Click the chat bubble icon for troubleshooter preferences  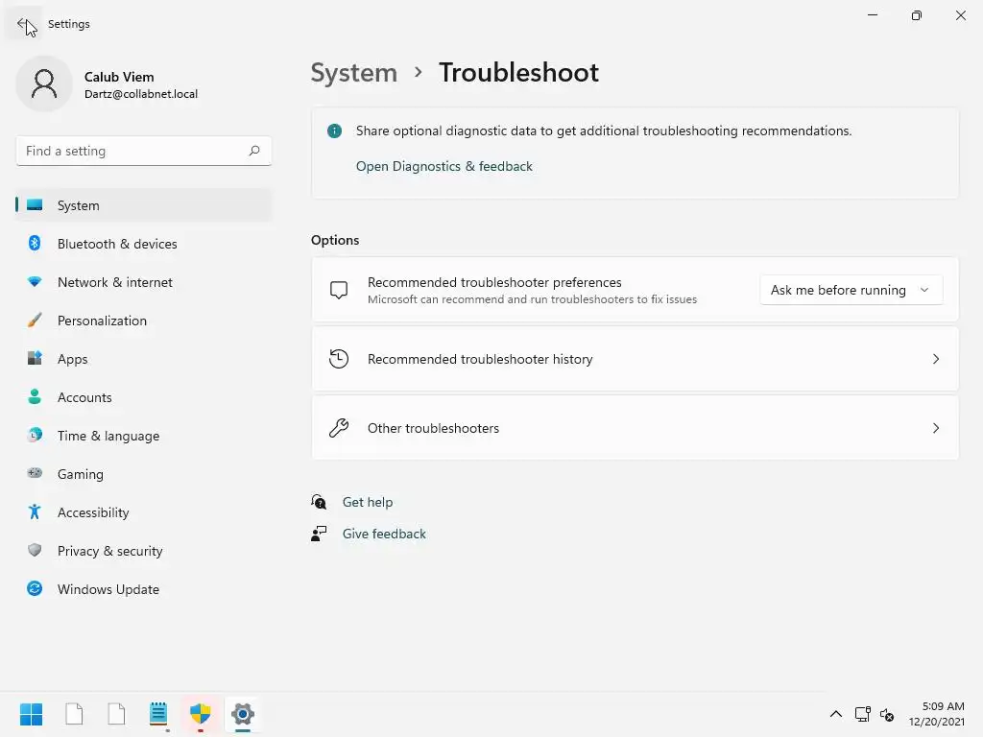tap(339, 290)
